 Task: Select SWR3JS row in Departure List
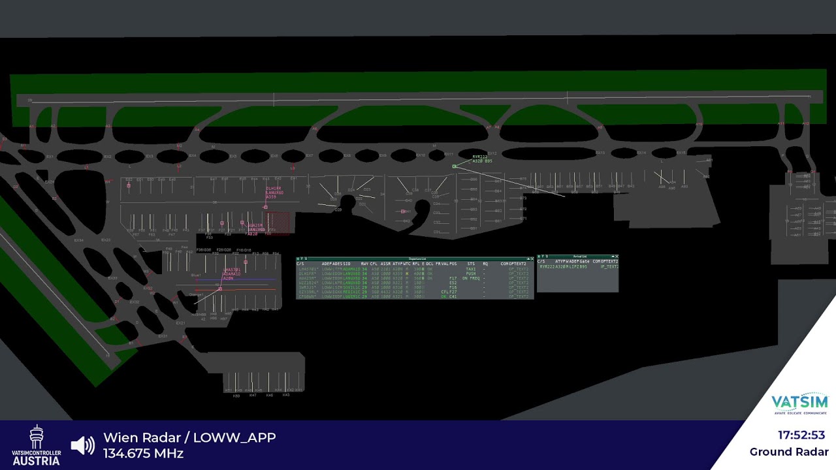pos(414,287)
